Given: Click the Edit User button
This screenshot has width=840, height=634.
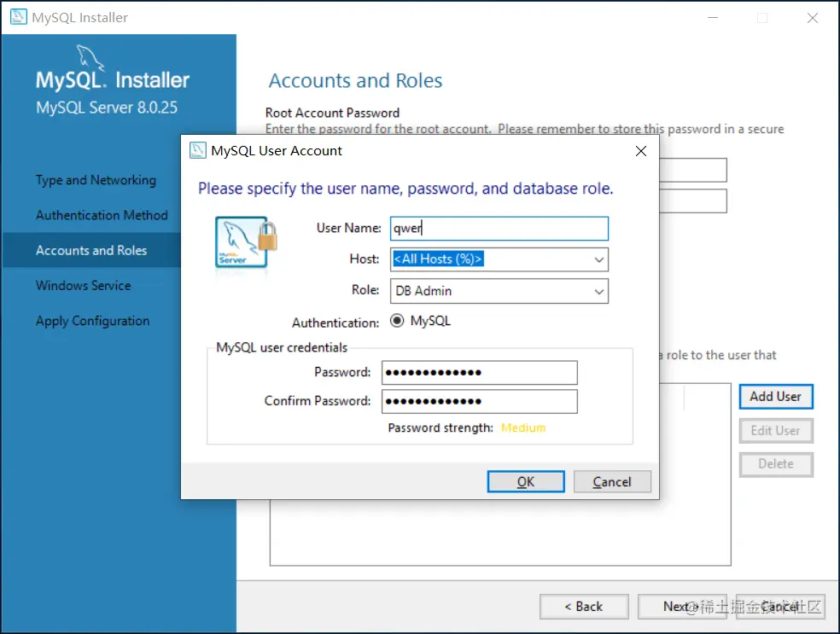Looking at the screenshot, I should 776,431.
